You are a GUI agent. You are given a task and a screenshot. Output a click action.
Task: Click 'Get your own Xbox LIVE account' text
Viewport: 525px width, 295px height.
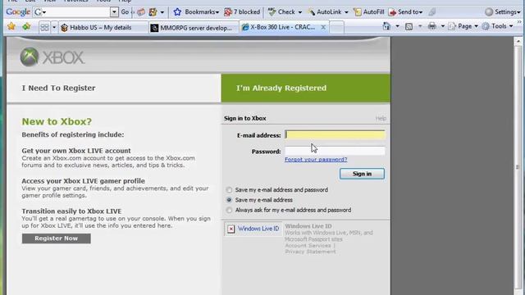click(x=76, y=151)
